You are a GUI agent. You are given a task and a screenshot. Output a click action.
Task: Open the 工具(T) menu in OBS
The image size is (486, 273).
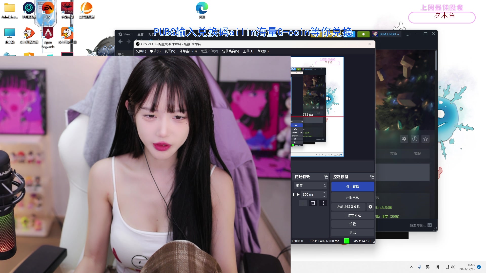(x=248, y=51)
